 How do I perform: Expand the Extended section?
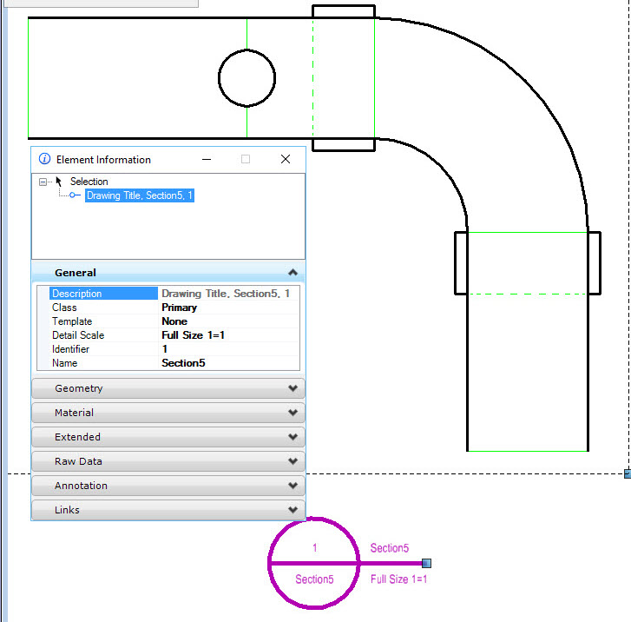coord(168,437)
